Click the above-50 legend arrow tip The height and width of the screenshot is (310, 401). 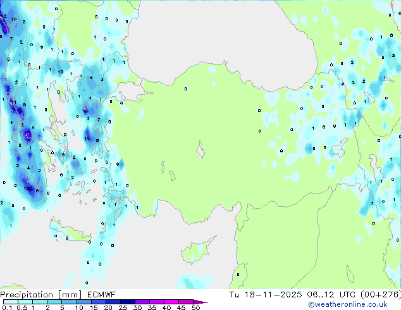pyautogui.click(x=200, y=302)
